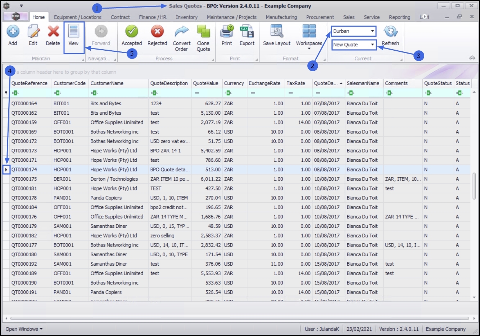Click the scroll down arrow of the grid

(474, 298)
